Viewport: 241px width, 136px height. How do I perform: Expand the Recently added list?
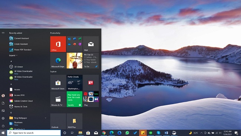point(13,55)
